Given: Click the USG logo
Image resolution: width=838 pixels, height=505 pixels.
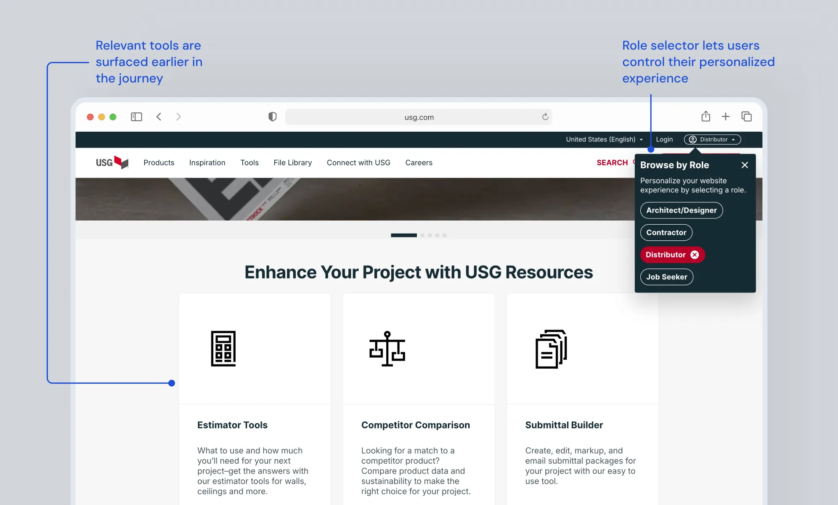Looking at the screenshot, I should click(x=112, y=162).
